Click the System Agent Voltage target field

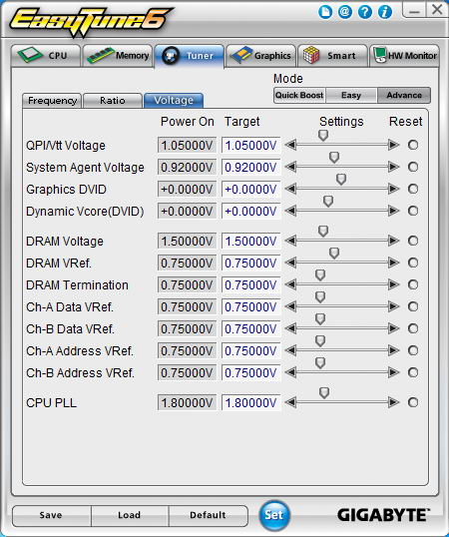250,167
